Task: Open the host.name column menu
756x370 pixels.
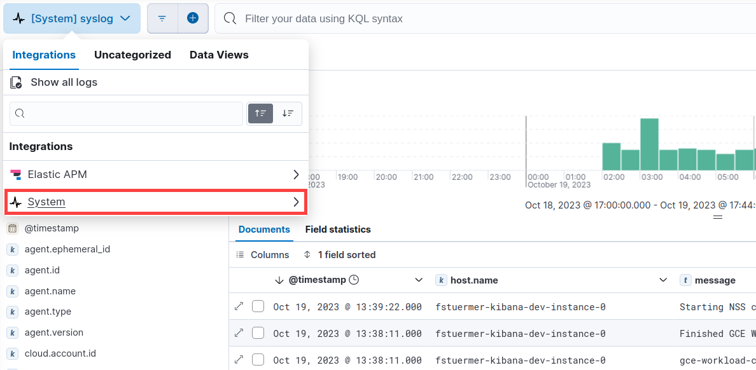Action: (663, 280)
